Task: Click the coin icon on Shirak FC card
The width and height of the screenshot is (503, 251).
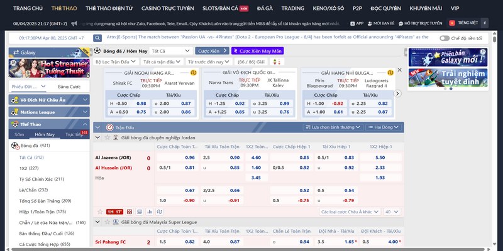Action: pyautogui.click(x=194, y=73)
